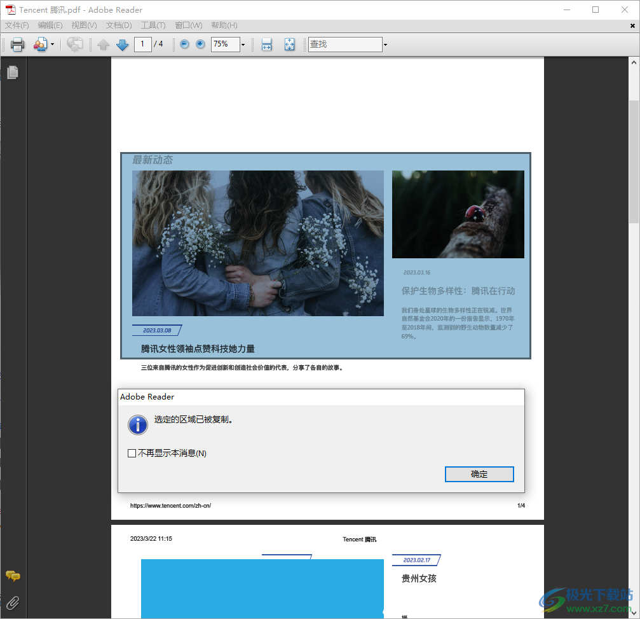Click the biodiversity article summary paragraph
Image resolution: width=640 pixels, height=619 pixels.
click(458, 323)
